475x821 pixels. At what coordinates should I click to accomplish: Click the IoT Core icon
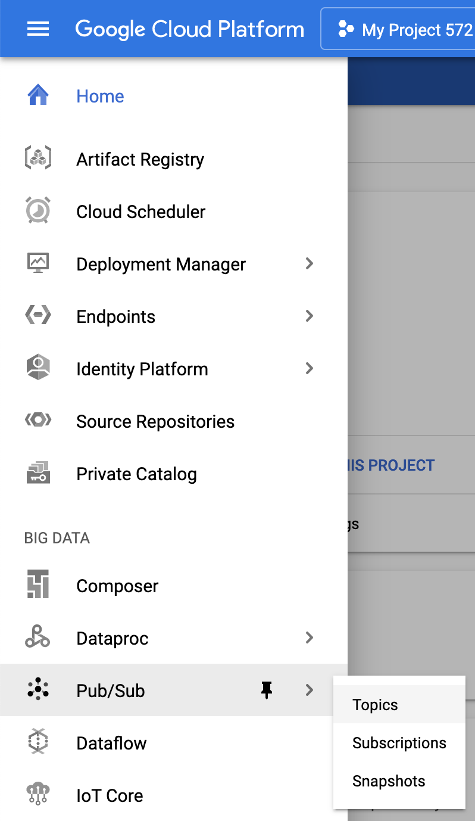pyautogui.click(x=38, y=795)
